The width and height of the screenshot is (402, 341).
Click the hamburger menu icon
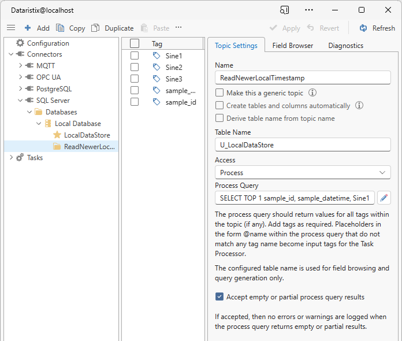11,28
